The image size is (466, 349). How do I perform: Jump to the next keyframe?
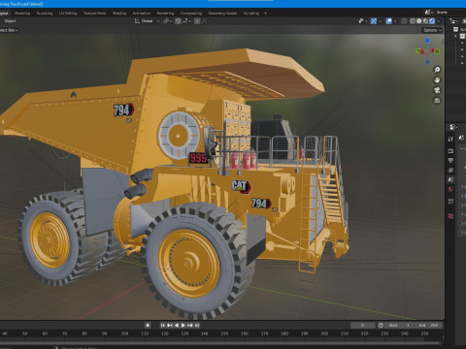(x=190, y=325)
